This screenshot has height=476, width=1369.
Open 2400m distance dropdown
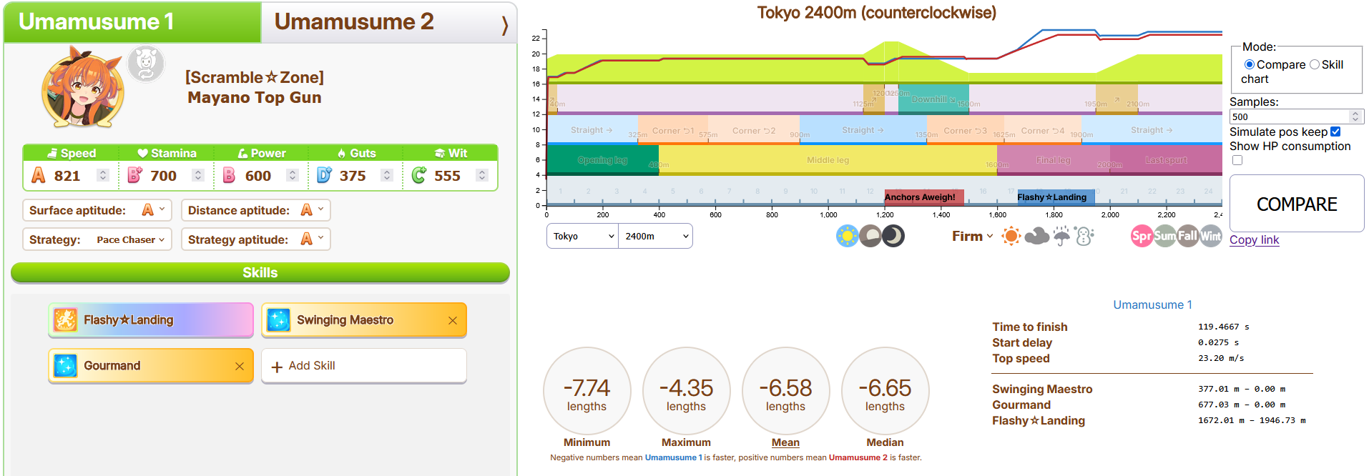click(x=656, y=236)
